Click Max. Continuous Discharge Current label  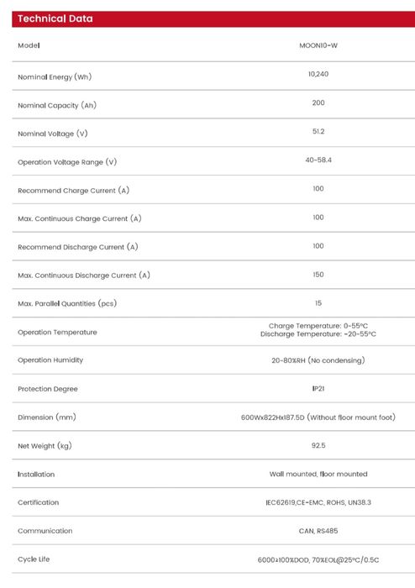click(x=84, y=276)
